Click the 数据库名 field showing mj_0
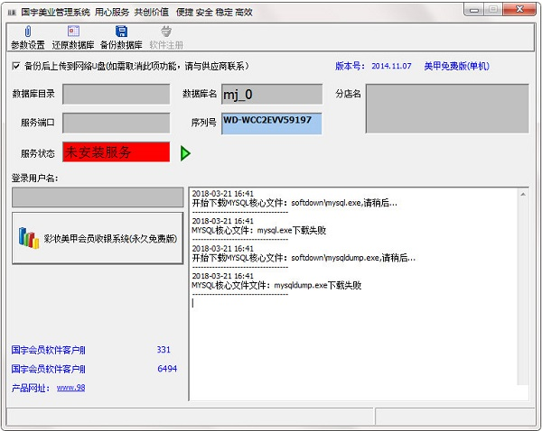This screenshot has height=431, width=542. tap(272, 94)
